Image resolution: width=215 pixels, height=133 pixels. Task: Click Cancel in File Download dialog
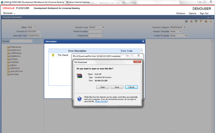coord(131,87)
